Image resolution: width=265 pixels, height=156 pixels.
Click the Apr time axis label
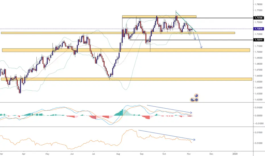[24, 154]
